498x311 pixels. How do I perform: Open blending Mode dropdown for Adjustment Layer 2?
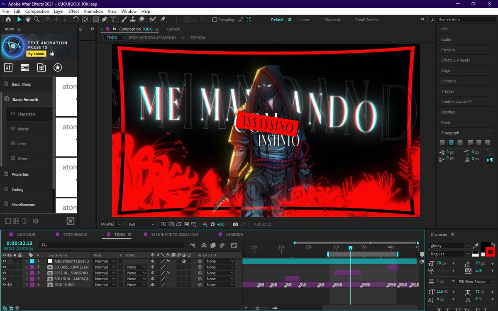coord(105,261)
